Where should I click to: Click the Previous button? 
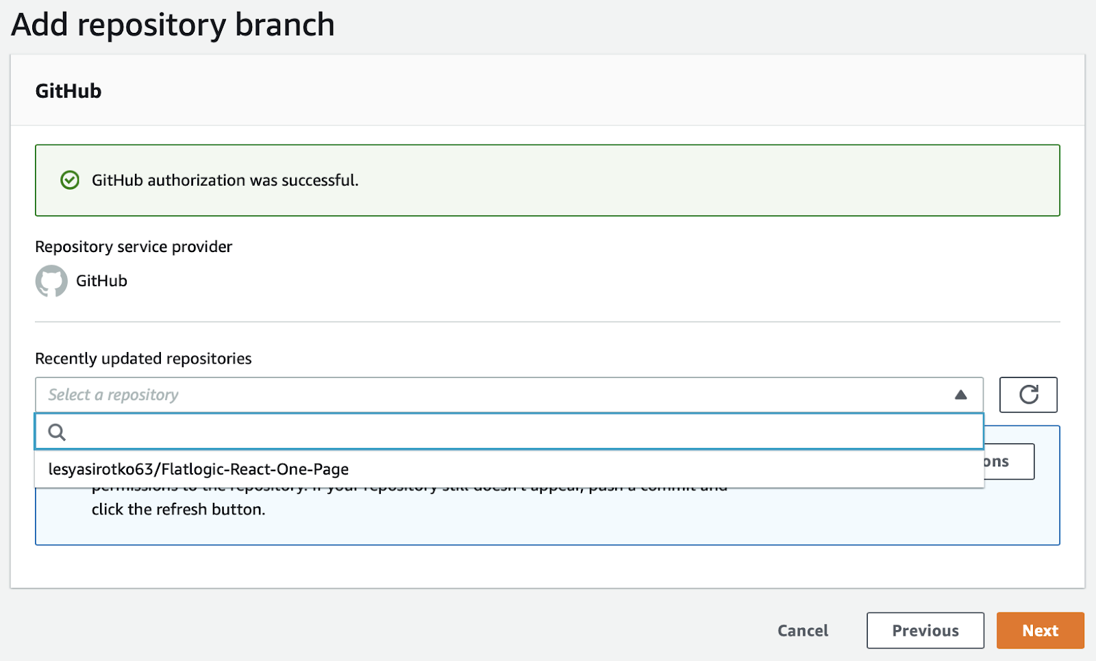[x=925, y=630]
